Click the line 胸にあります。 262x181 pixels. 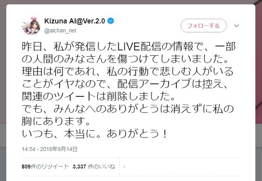point(56,122)
